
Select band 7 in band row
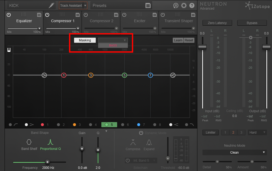tap(141, 125)
